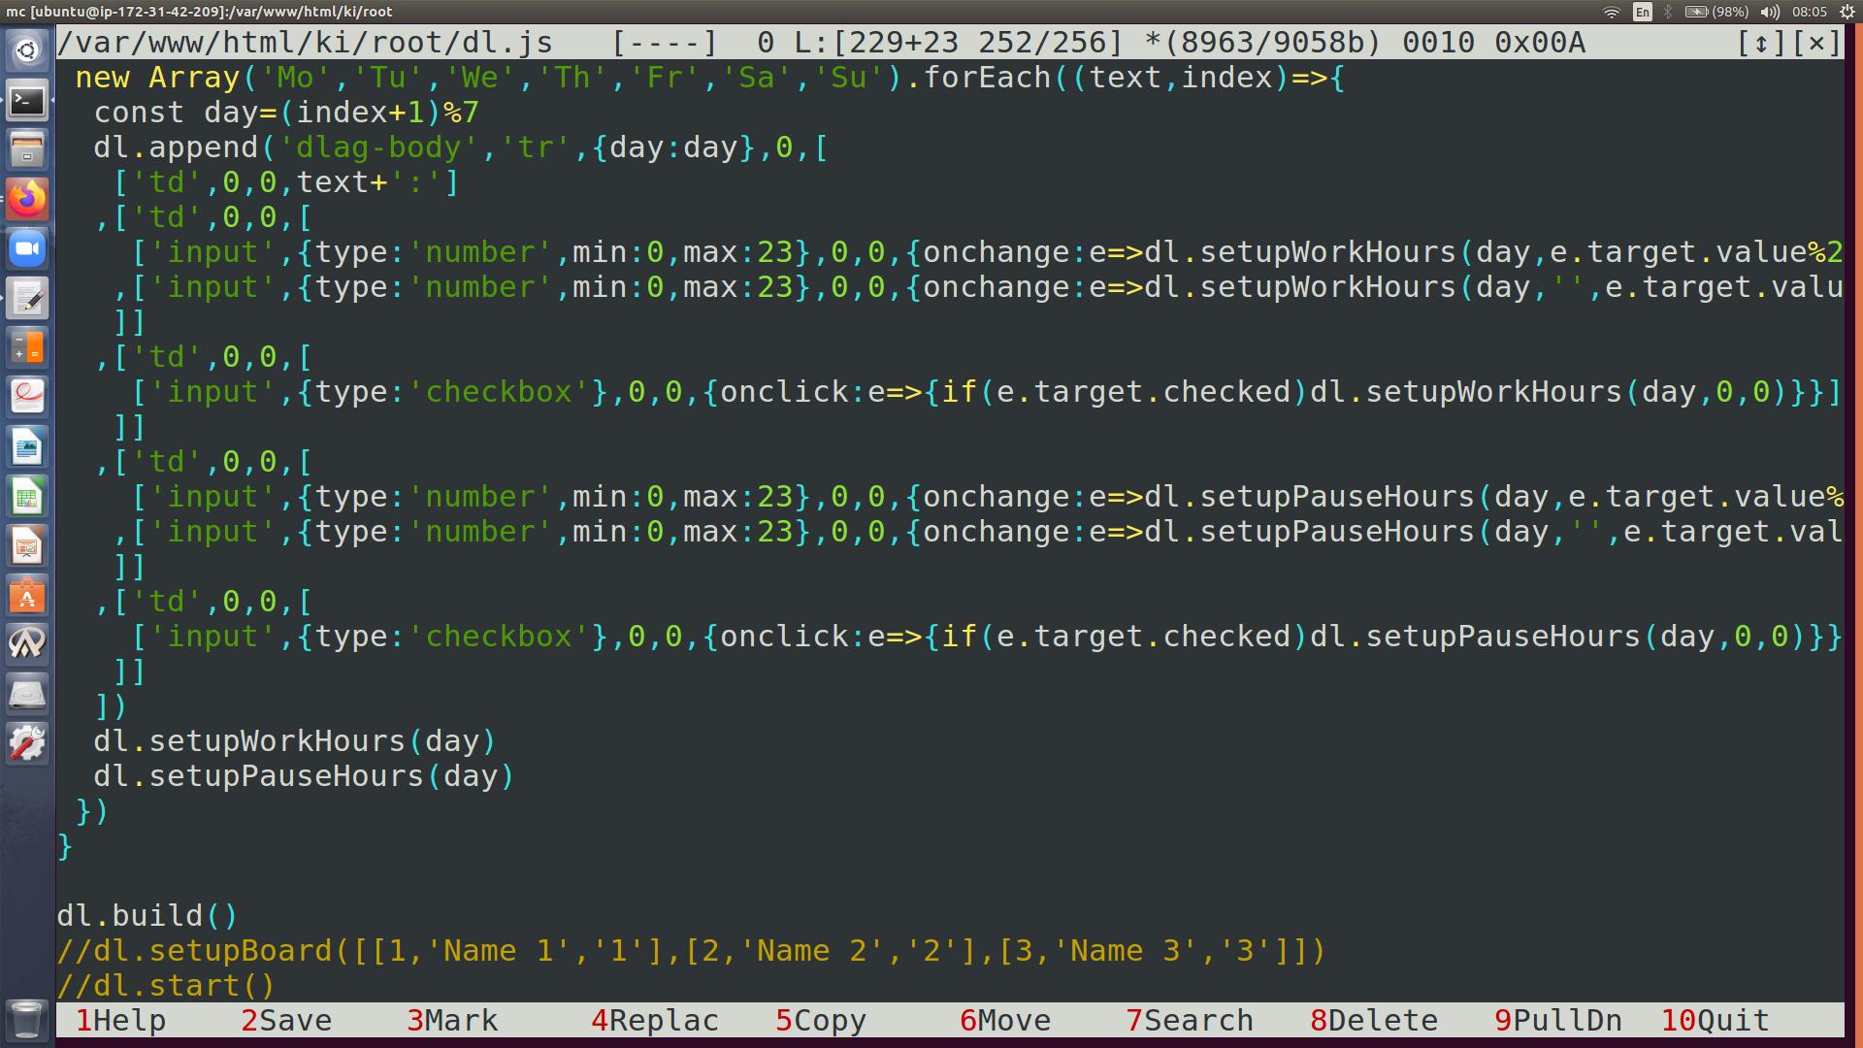
Task: Click 1Help in mcedit function bar
Action: click(120, 1021)
